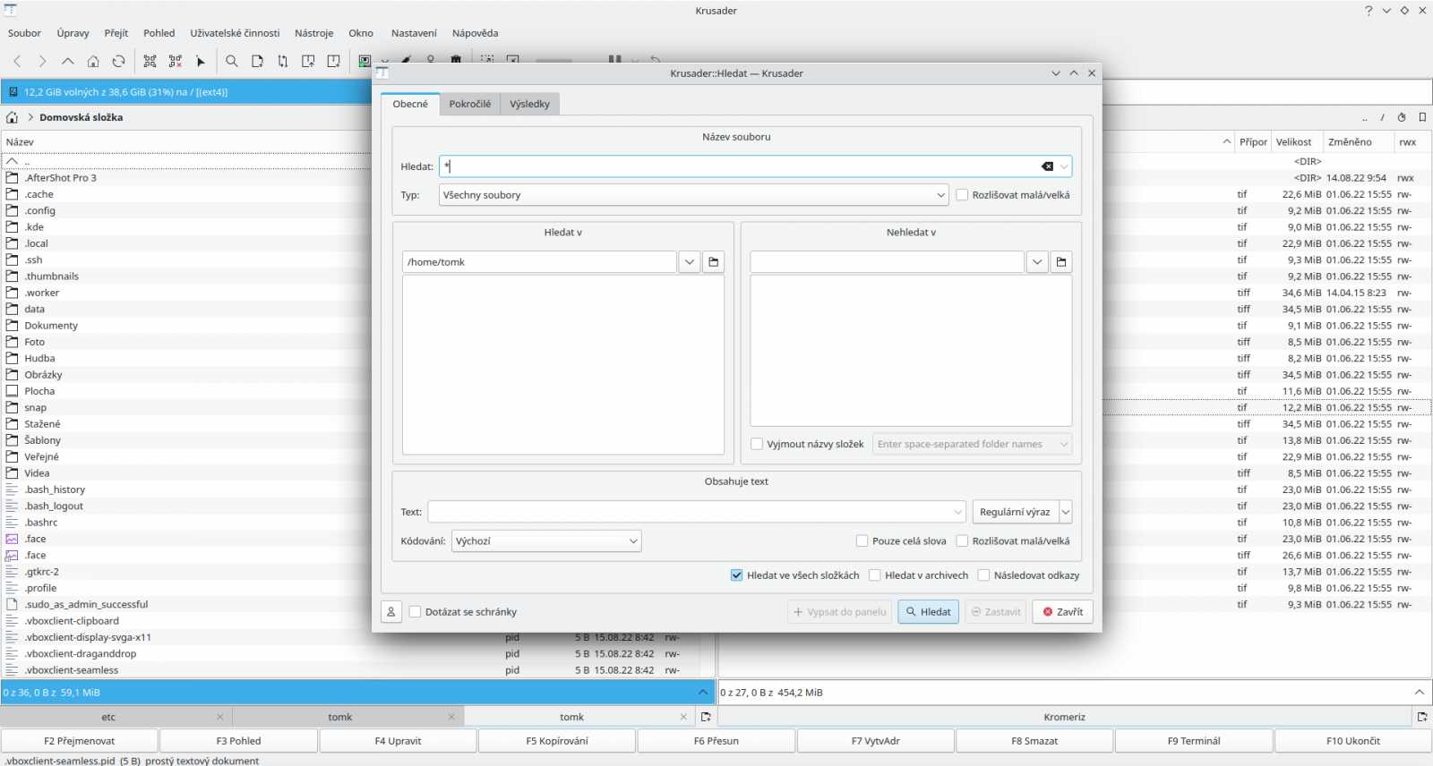Image resolution: width=1433 pixels, height=766 pixels.
Task: Close the search dialog with Zavřít
Action: point(1062,612)
